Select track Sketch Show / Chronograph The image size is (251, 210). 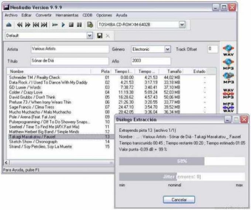[x=33, y=142]
